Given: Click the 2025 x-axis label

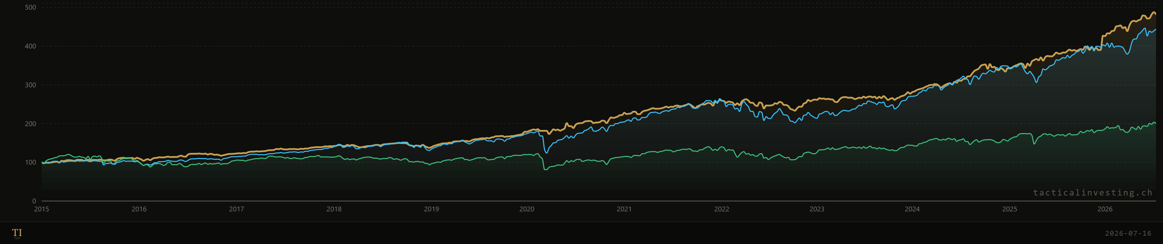Looking at the screenshot, I should [x=1010, y=209].
